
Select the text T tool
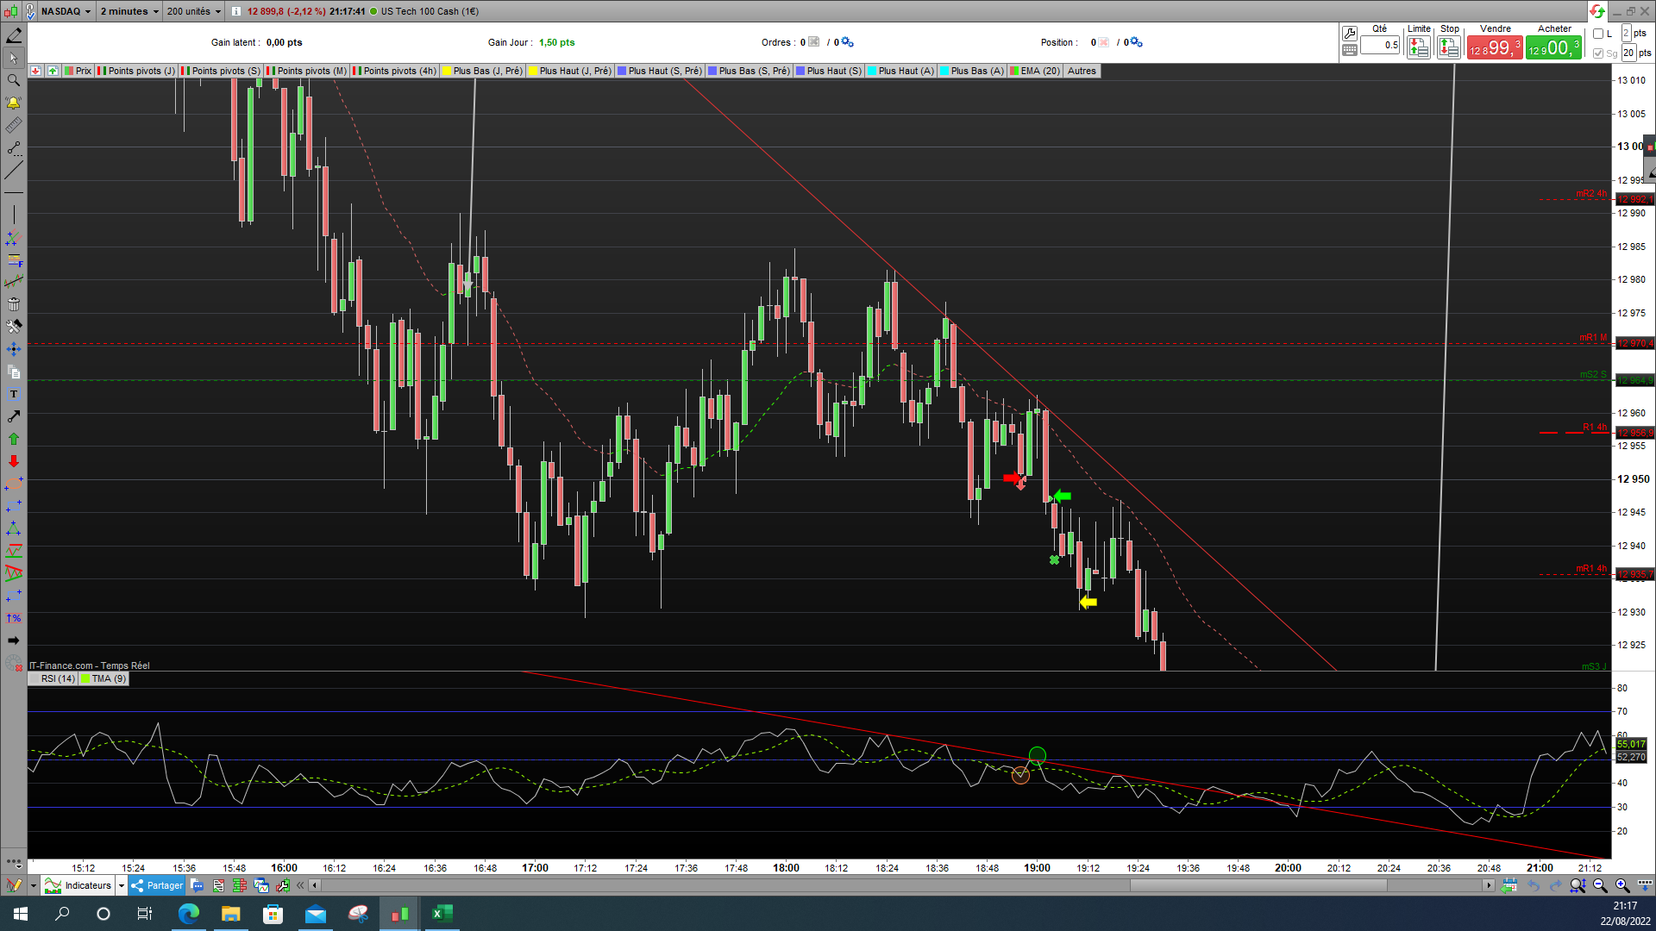click(14, 394)
